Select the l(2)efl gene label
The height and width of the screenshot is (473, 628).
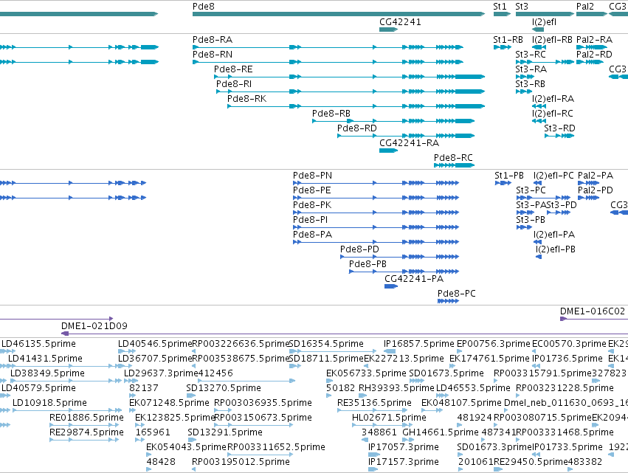tap(545, 22)
